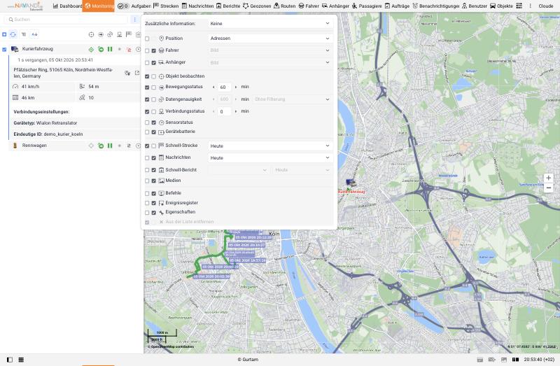The height and width of the screenshot is (366, 560).
Task: Click Kurierfahrzeug's green watch-on-map target icon
Action: (91, 49)
